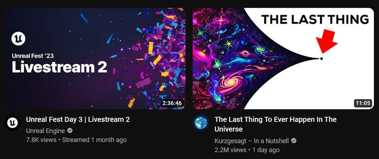Click the Unreal logo inside the Livestream thumbnail

19,39
